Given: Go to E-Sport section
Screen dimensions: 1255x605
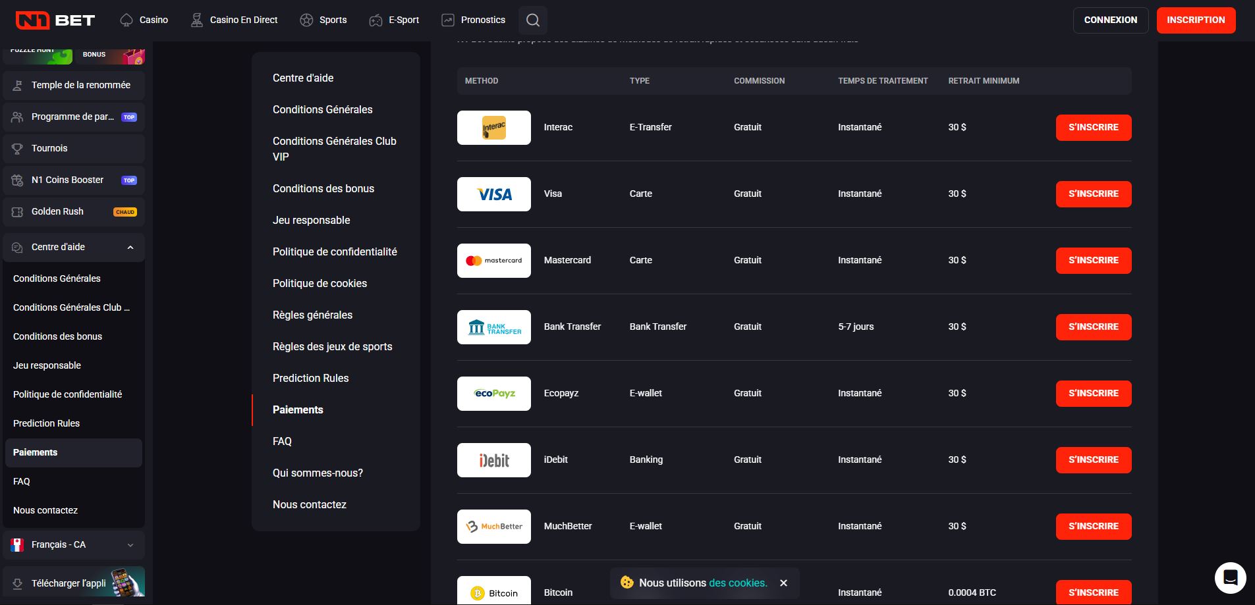Looking at the screenshot, I should pos(394,20).
